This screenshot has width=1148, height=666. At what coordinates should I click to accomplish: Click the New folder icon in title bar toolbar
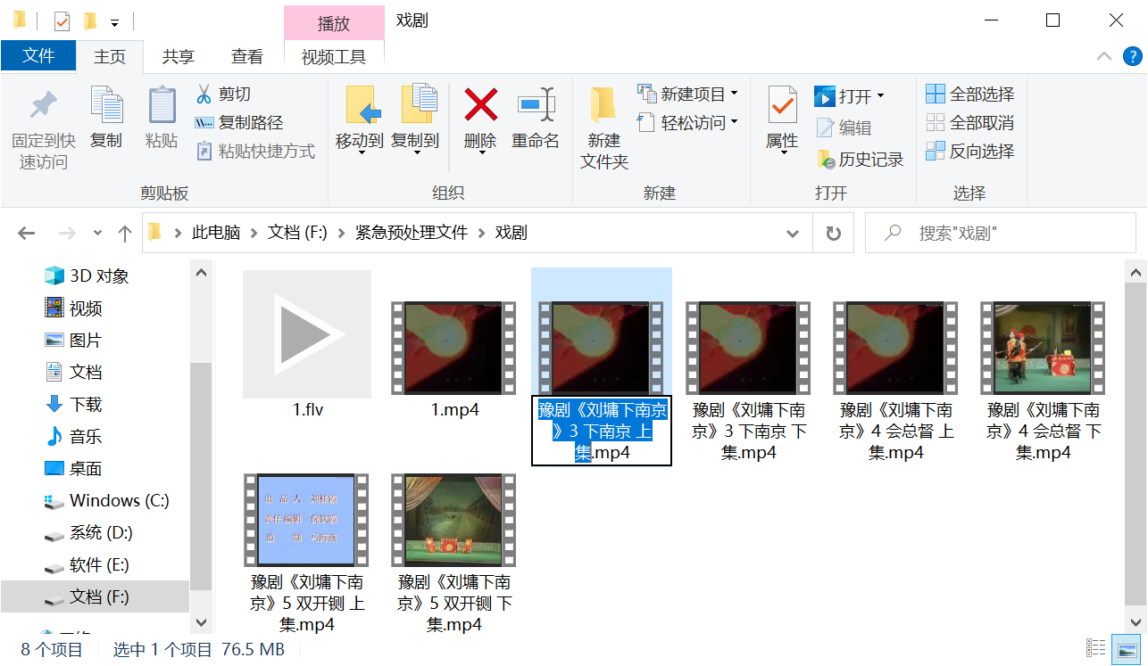89,21
